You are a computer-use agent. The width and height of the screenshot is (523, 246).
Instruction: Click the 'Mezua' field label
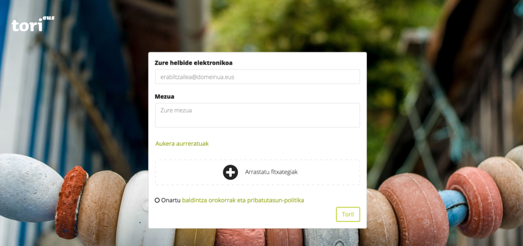click(164, 96)
